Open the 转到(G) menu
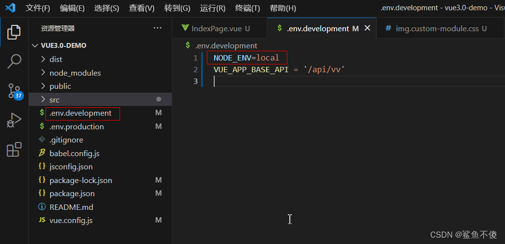The width and height of the screenshot is (505, 244). 177,8
